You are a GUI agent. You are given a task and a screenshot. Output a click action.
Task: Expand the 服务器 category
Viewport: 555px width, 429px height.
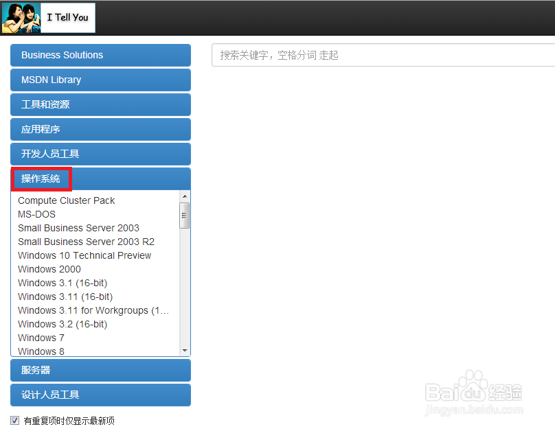(x=100, y=370)
